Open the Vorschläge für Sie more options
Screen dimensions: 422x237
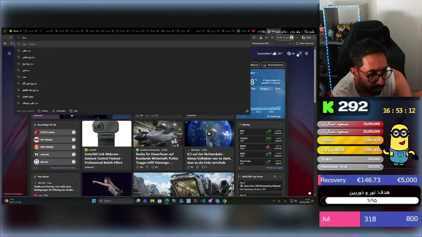pos(75,125)
